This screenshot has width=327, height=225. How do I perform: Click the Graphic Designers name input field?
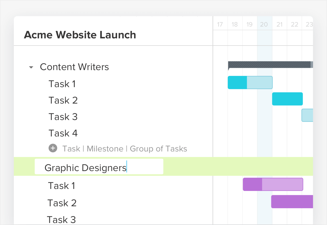99,166
